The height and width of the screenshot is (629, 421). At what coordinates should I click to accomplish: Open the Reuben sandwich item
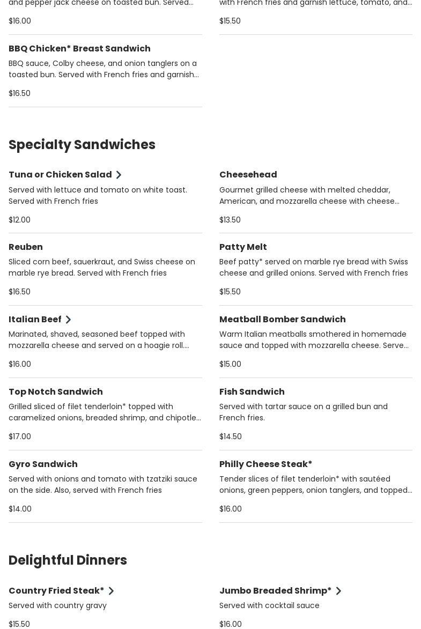(26, 247)
